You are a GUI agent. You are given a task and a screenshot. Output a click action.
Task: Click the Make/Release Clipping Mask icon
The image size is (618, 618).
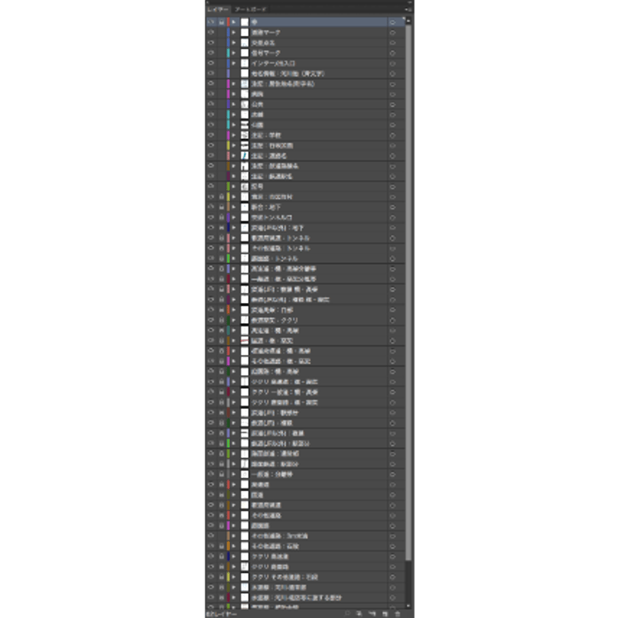359,614
